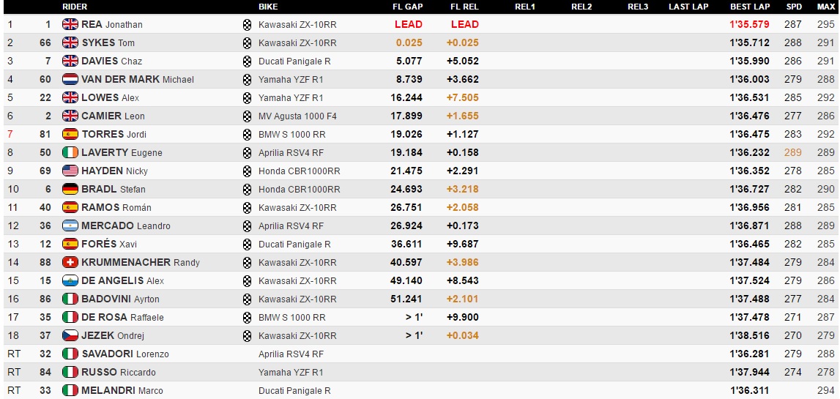Screen dimensions: 840x399
Task: Click the Czech flag beside Jezek Ondrej
Action: (x=70, y=335)
